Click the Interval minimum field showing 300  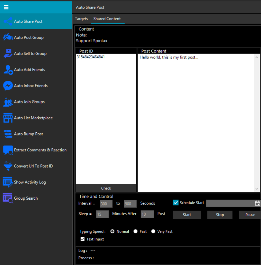point(106,204)
